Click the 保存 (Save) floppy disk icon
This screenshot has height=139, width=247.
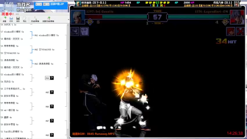coord(18,19)
